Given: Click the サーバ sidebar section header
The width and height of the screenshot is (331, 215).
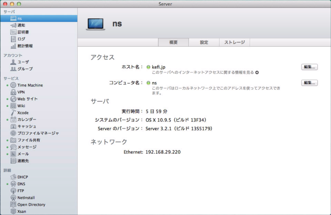Looking at the screenshot, I should point(9,12).
